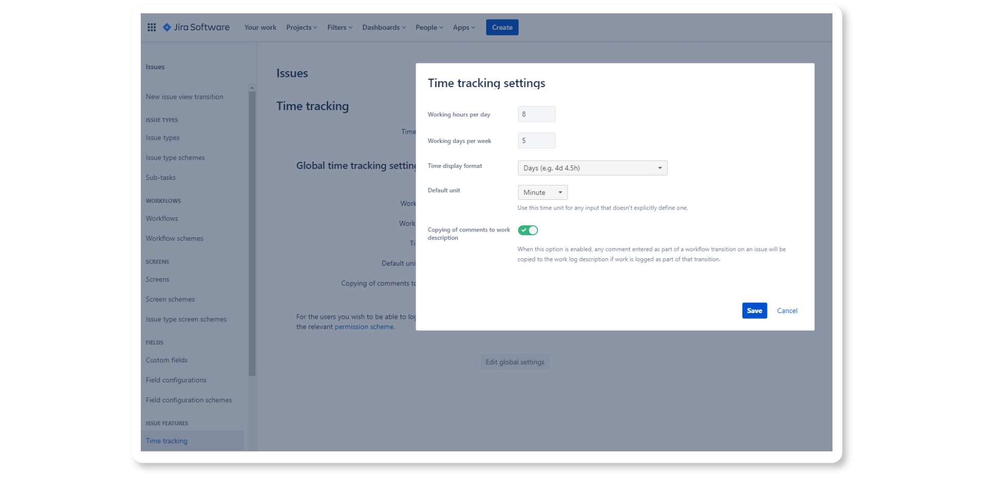Open the Dashboards menu
983x477 pixels.
tap(384, 28)
